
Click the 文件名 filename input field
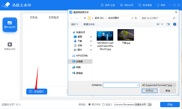coord(121,85)
